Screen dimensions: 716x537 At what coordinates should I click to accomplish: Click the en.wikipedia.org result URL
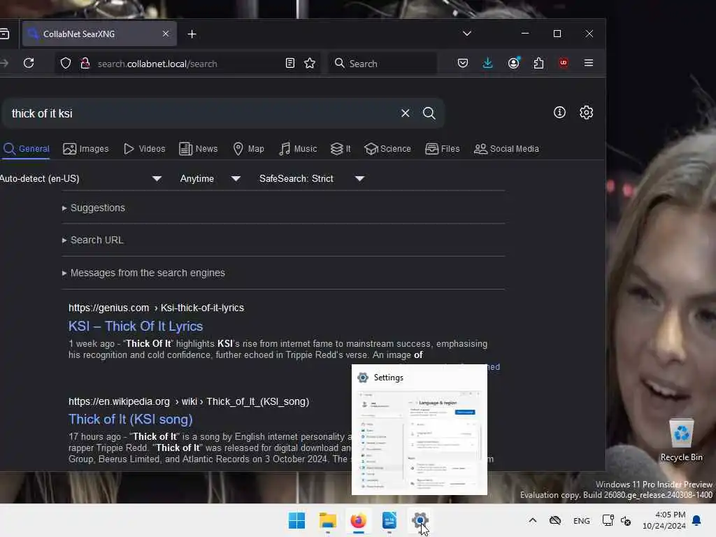coord(189,401)
